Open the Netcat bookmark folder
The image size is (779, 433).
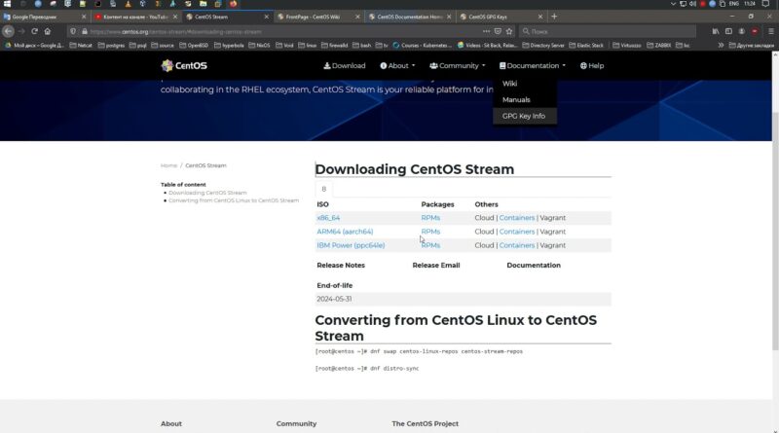pos(81,45)
